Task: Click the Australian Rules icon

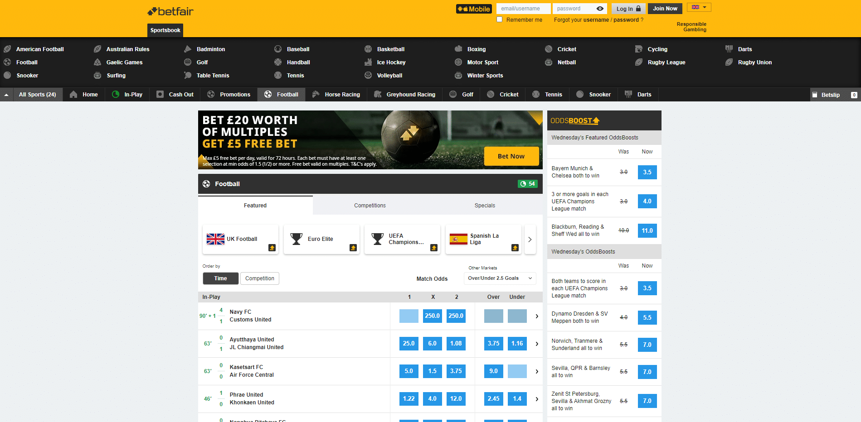Action: (x=97, y=49)
